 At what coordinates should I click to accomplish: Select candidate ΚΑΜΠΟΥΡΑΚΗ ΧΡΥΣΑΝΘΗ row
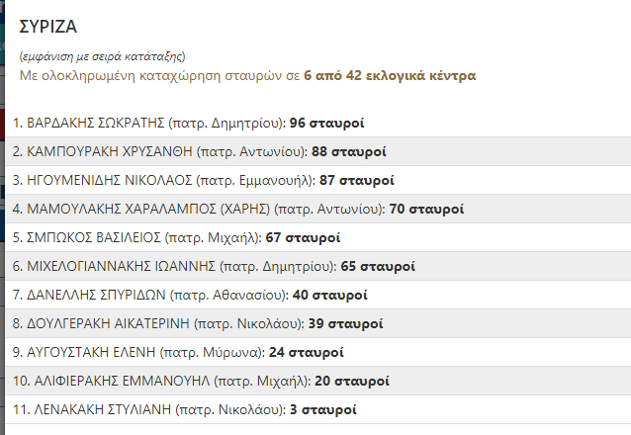317,151
